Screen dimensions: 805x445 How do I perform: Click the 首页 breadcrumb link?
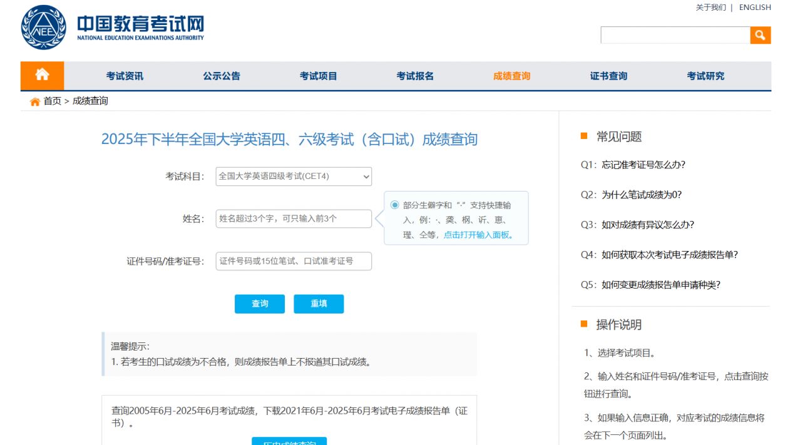(52, 101)
